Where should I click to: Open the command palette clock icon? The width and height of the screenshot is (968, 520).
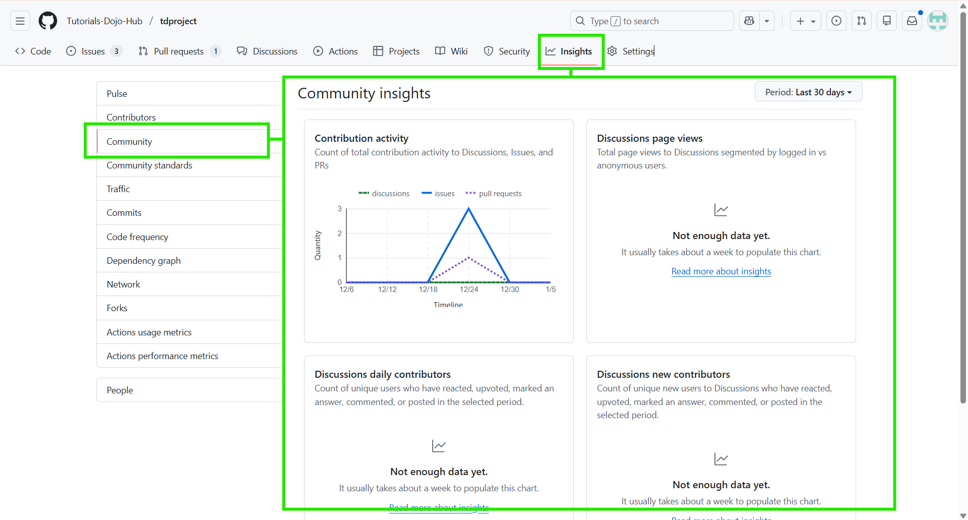pos(836,21)
